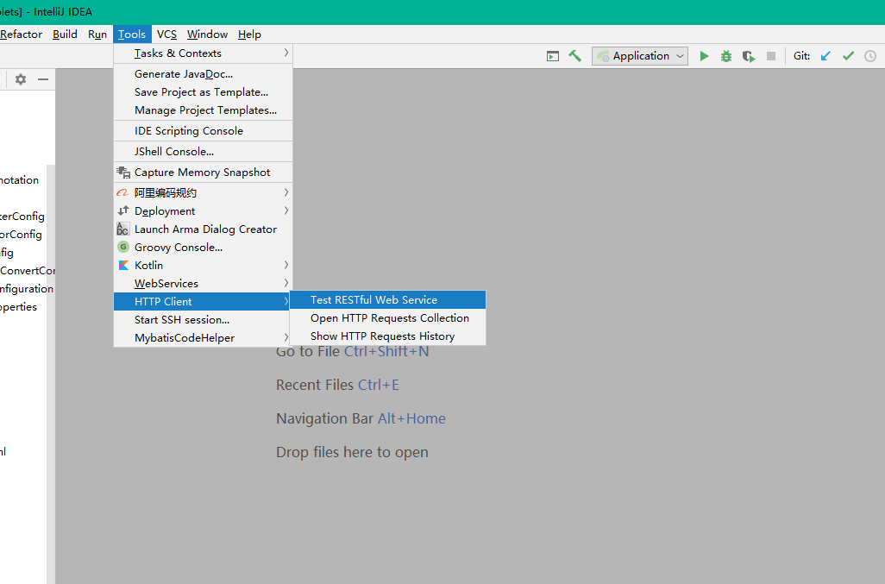885x584 pixels.
Task: Close the Tools menu
Action: pyautogui.click(x=132, y=35)
